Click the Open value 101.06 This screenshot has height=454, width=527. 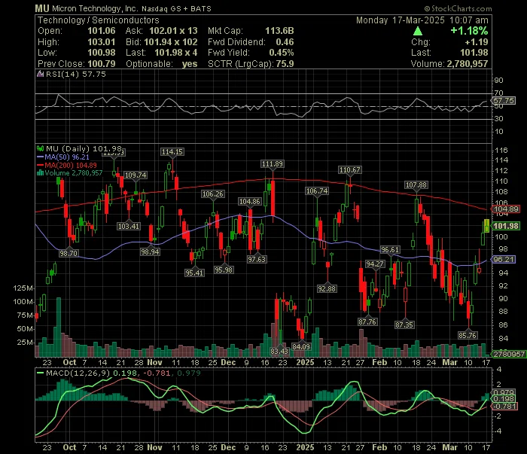point(101,31)
